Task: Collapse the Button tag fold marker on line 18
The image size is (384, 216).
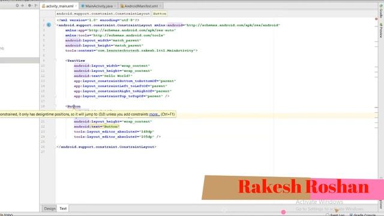Action: (x=55, y=106)
